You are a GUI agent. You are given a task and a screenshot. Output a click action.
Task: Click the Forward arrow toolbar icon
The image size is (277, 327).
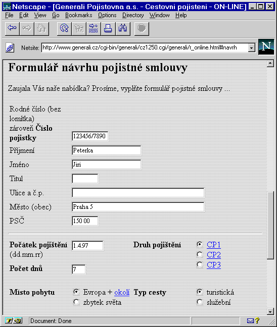coord(27,29)
